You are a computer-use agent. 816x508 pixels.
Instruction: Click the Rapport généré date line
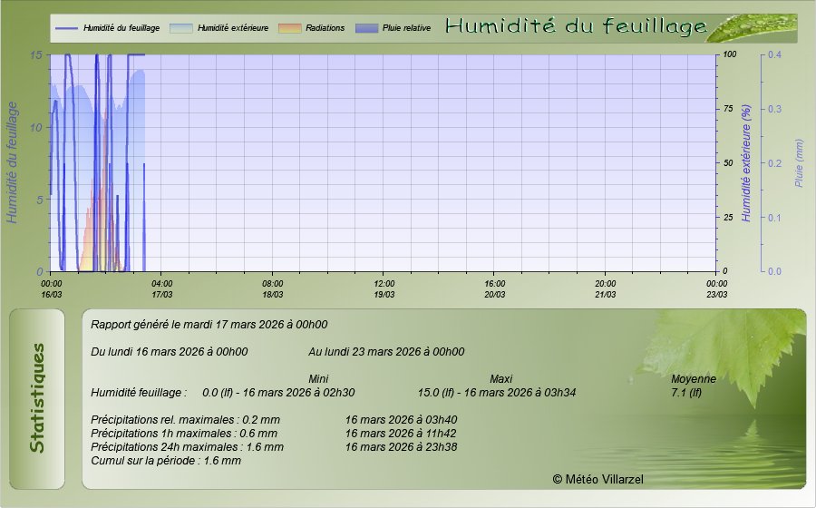209,324
